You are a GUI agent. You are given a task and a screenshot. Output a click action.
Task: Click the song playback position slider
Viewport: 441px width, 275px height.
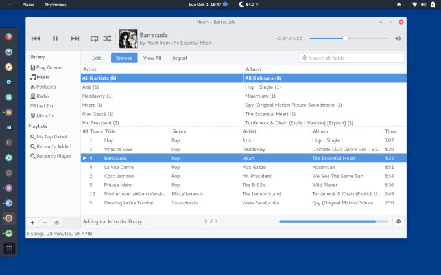click(346, 39)
